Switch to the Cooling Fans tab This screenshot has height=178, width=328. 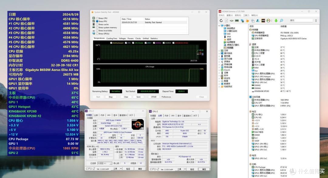112,39
